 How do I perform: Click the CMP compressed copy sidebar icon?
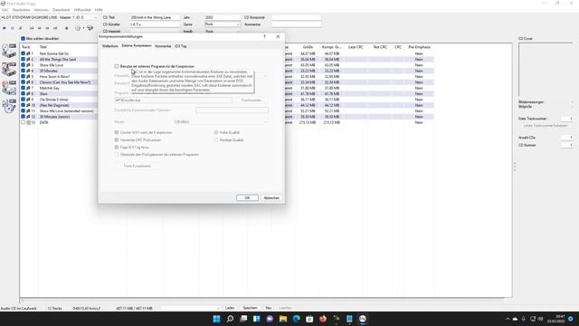9,69
